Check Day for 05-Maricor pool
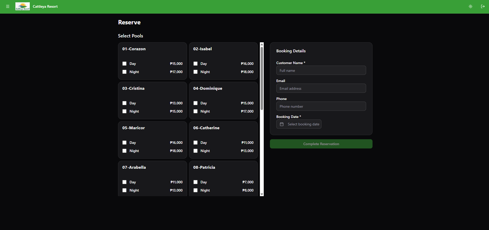 [x=124, y=143]
